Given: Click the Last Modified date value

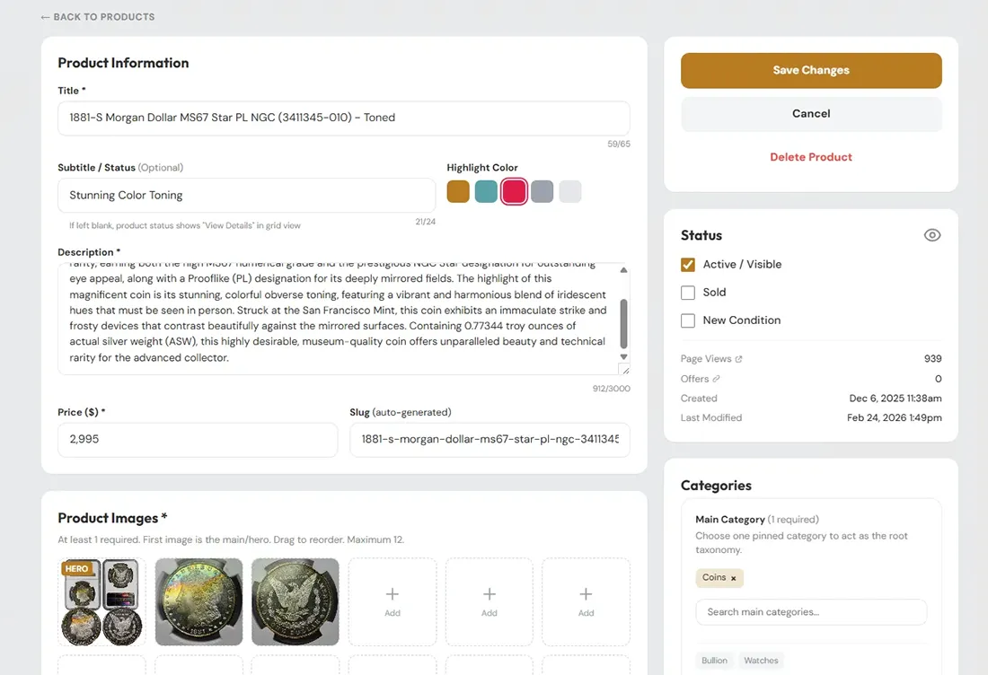Looking at the screenshot, I should (x=894, y=418).
